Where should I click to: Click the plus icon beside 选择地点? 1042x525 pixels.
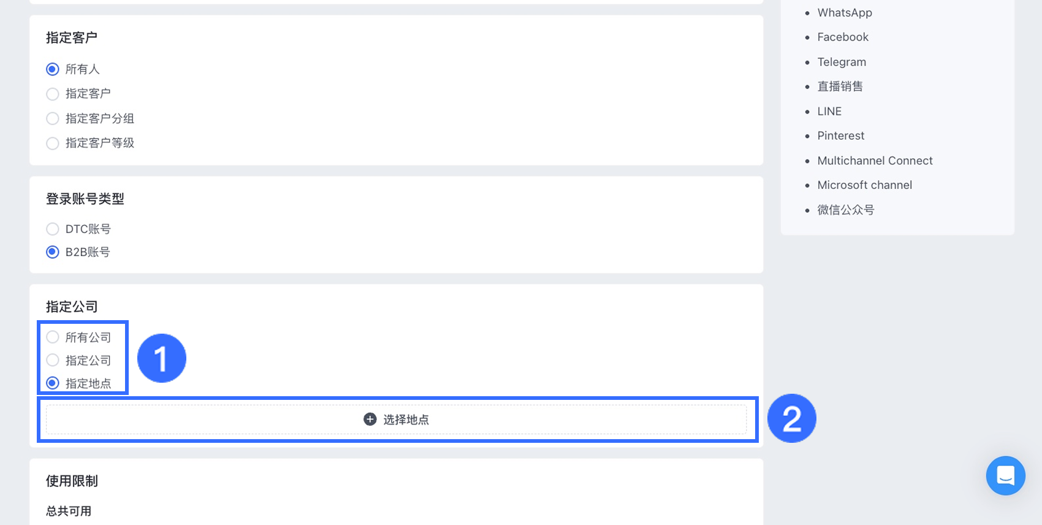[x=370, y=420]
